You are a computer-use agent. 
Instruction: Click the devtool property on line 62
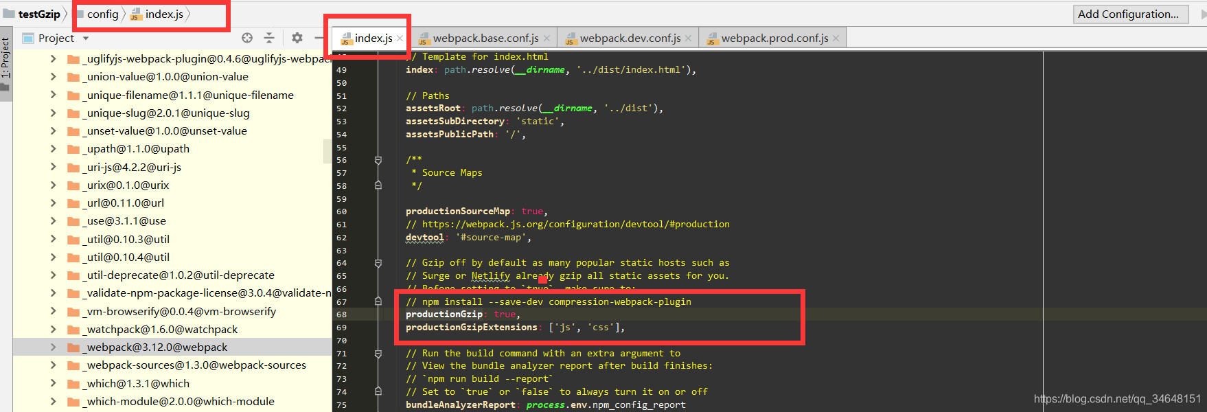[425, 238]
